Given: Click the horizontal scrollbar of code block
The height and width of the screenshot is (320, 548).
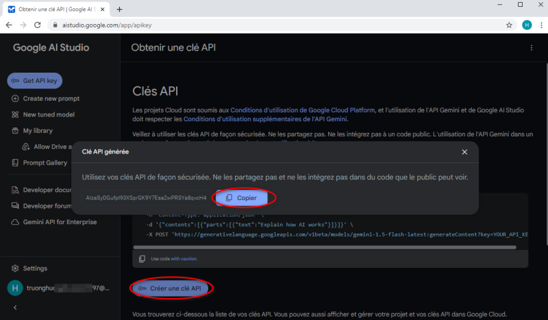Looking at the screenshot, I should (x=325, y=247).
